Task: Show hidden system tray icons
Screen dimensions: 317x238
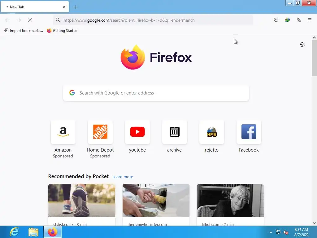Action: [271, 232]
